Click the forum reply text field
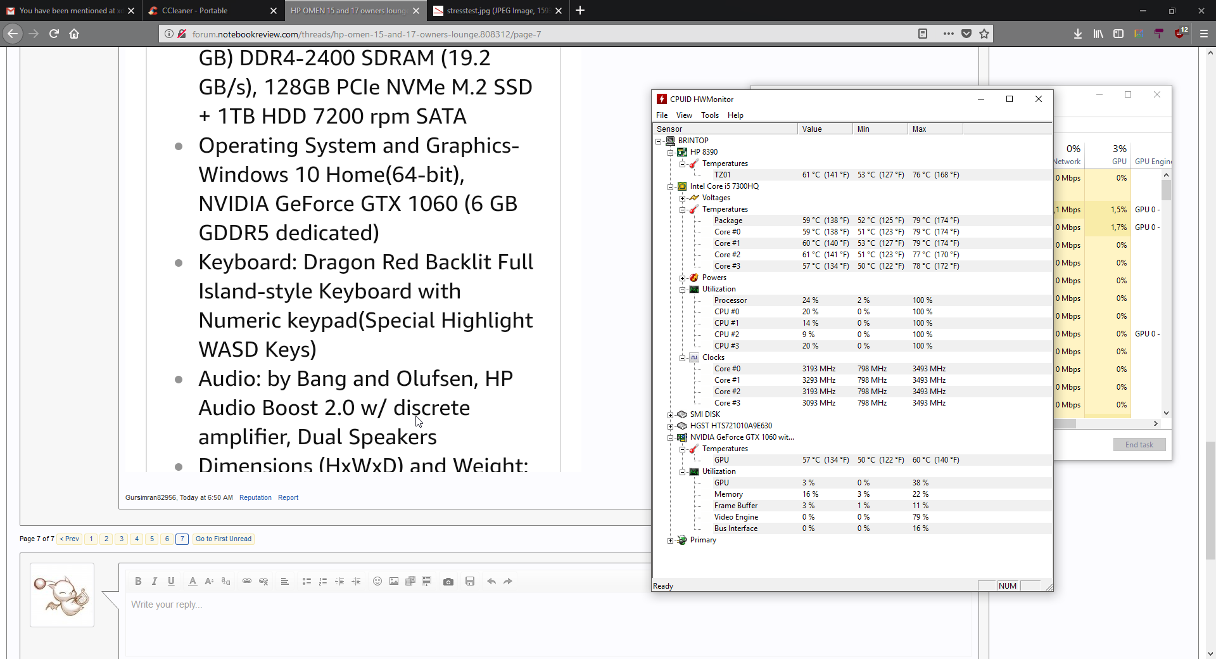Image resolution: width=1216 pixels, height=659 pixels. pyautogui.click(x=548, y=624)
